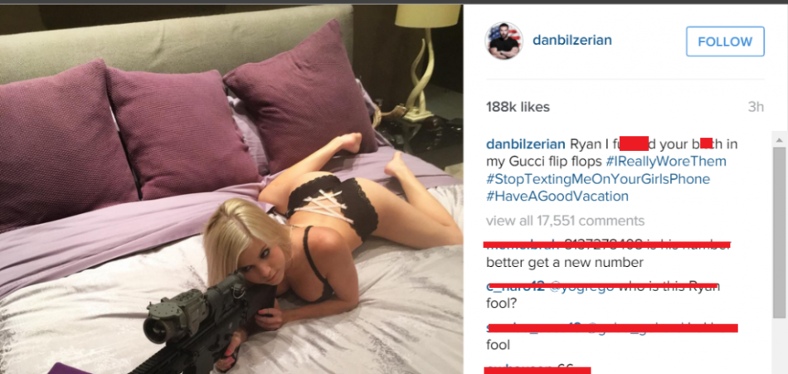The image size is (788, 374).
Task: Click the 'Gucci flip flops' caption text
Action: (555, 162)
